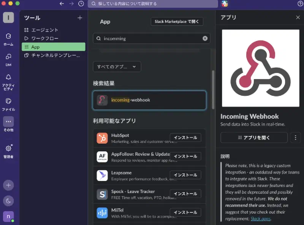The width and height of the screenshot is (304, 225).
Task: Click the アプリを開く button
Action: [254, 138]
